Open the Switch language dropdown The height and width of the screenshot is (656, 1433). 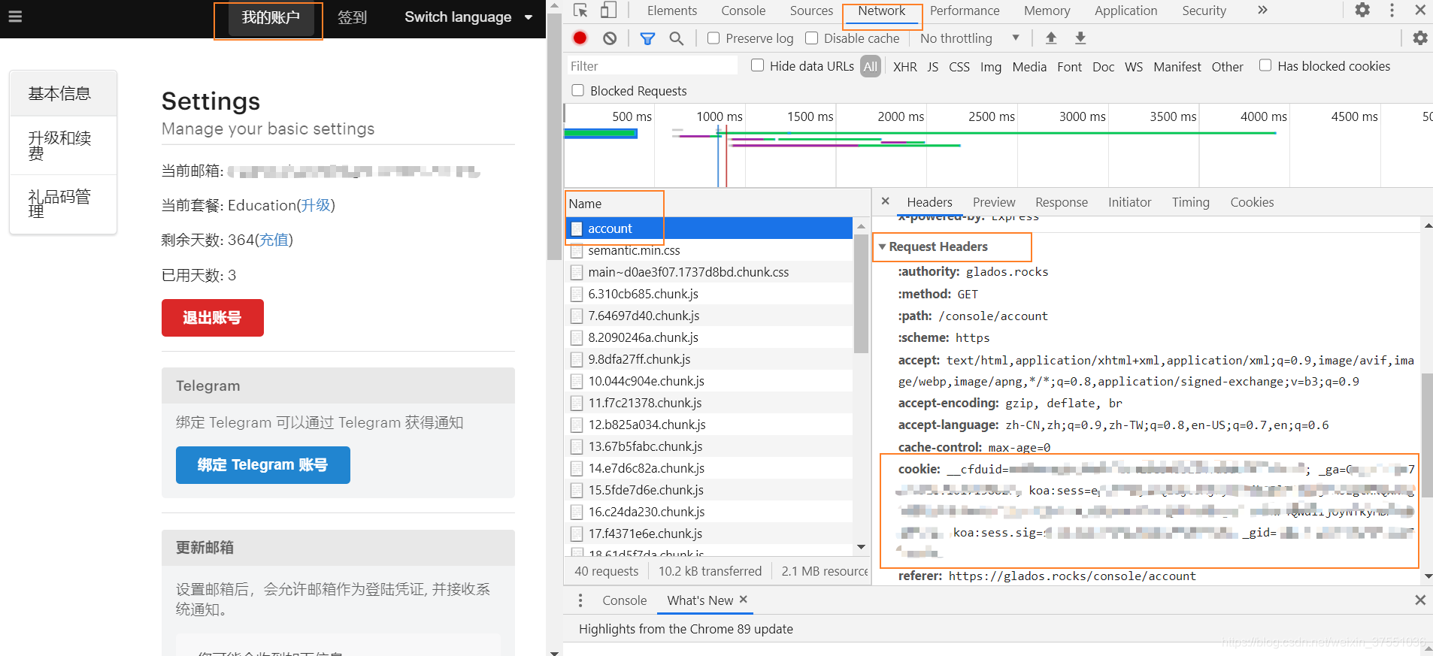coord(468,17)
